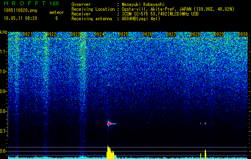Screen dimensions: 251x159
Task: Click the meteor label
Action: click(57, 12)
